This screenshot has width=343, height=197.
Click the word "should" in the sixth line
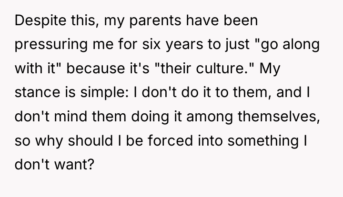(90, 141)
